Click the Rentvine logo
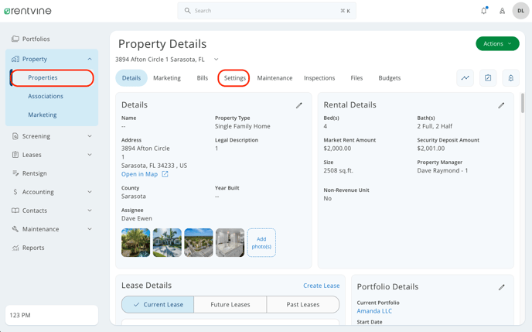532x332 pixels. click(28, 11)
